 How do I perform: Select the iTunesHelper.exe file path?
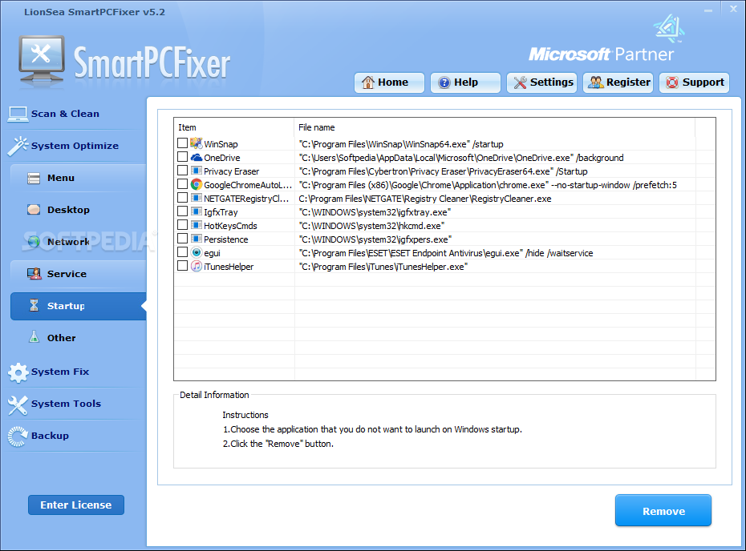coord(383,267)
